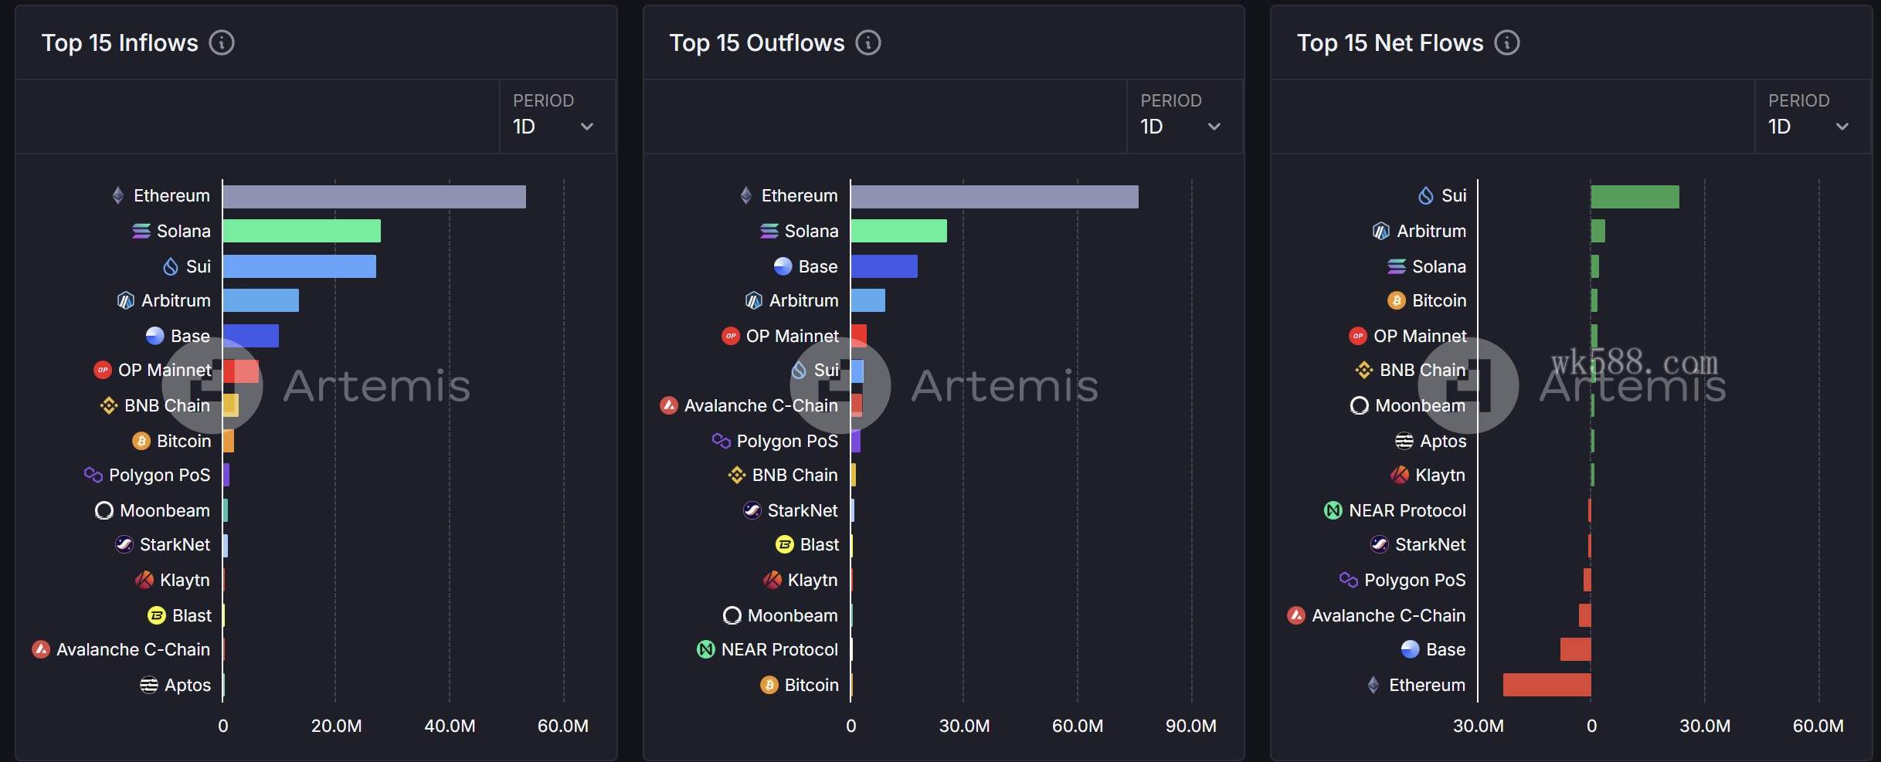Viewport: 1881px width, 762px height.
Task: Click the Polygon PoS icon in Net Flows
Action: 1349,580
